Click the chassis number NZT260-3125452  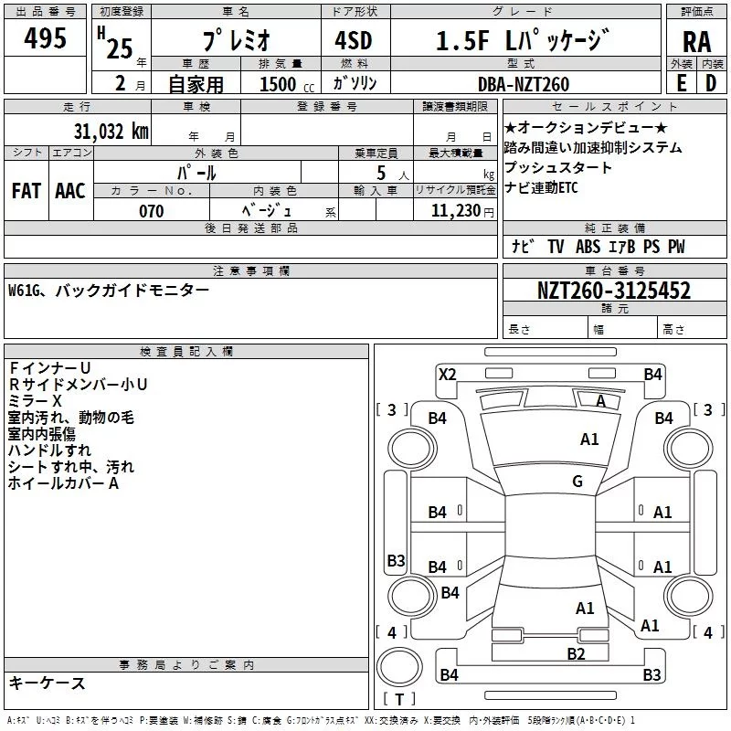pyautogui.click(x=613, y=291)
